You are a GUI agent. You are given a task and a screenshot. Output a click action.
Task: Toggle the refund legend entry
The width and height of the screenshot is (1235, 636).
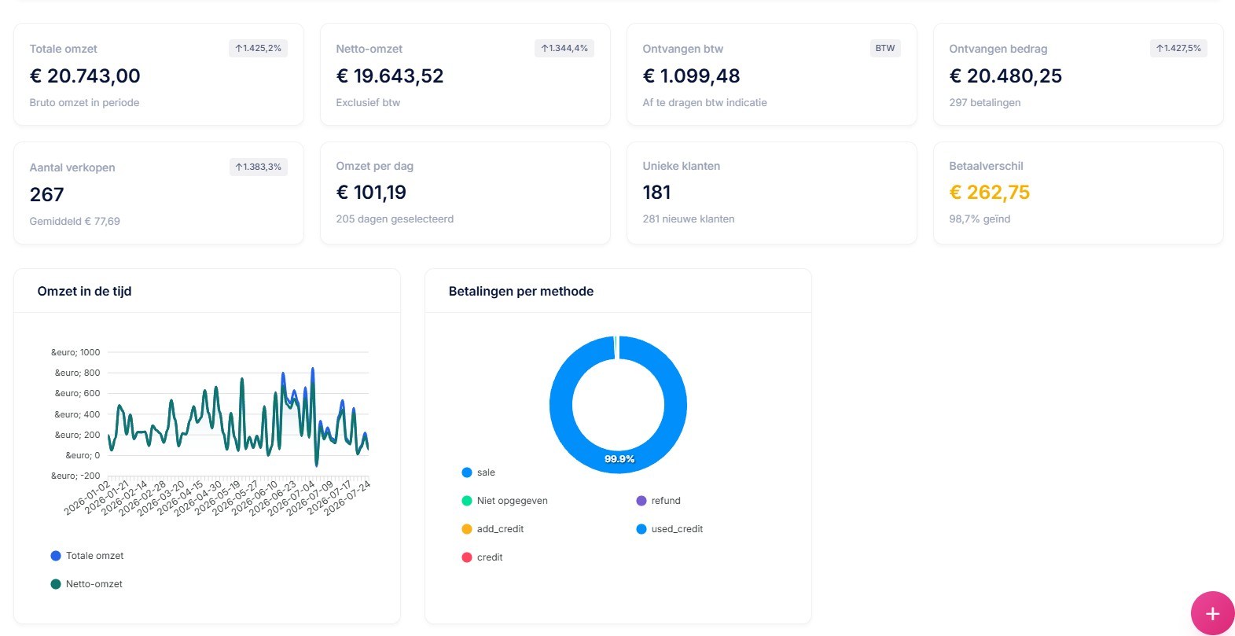[659, 501]
